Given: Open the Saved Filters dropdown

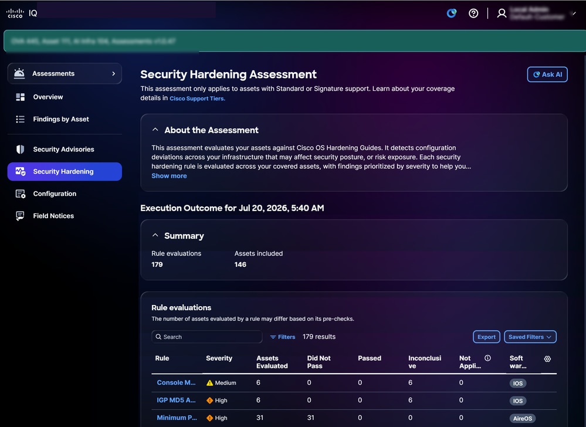Looking at the screenshot, I should pyautogui.click(x=530, y=337).
